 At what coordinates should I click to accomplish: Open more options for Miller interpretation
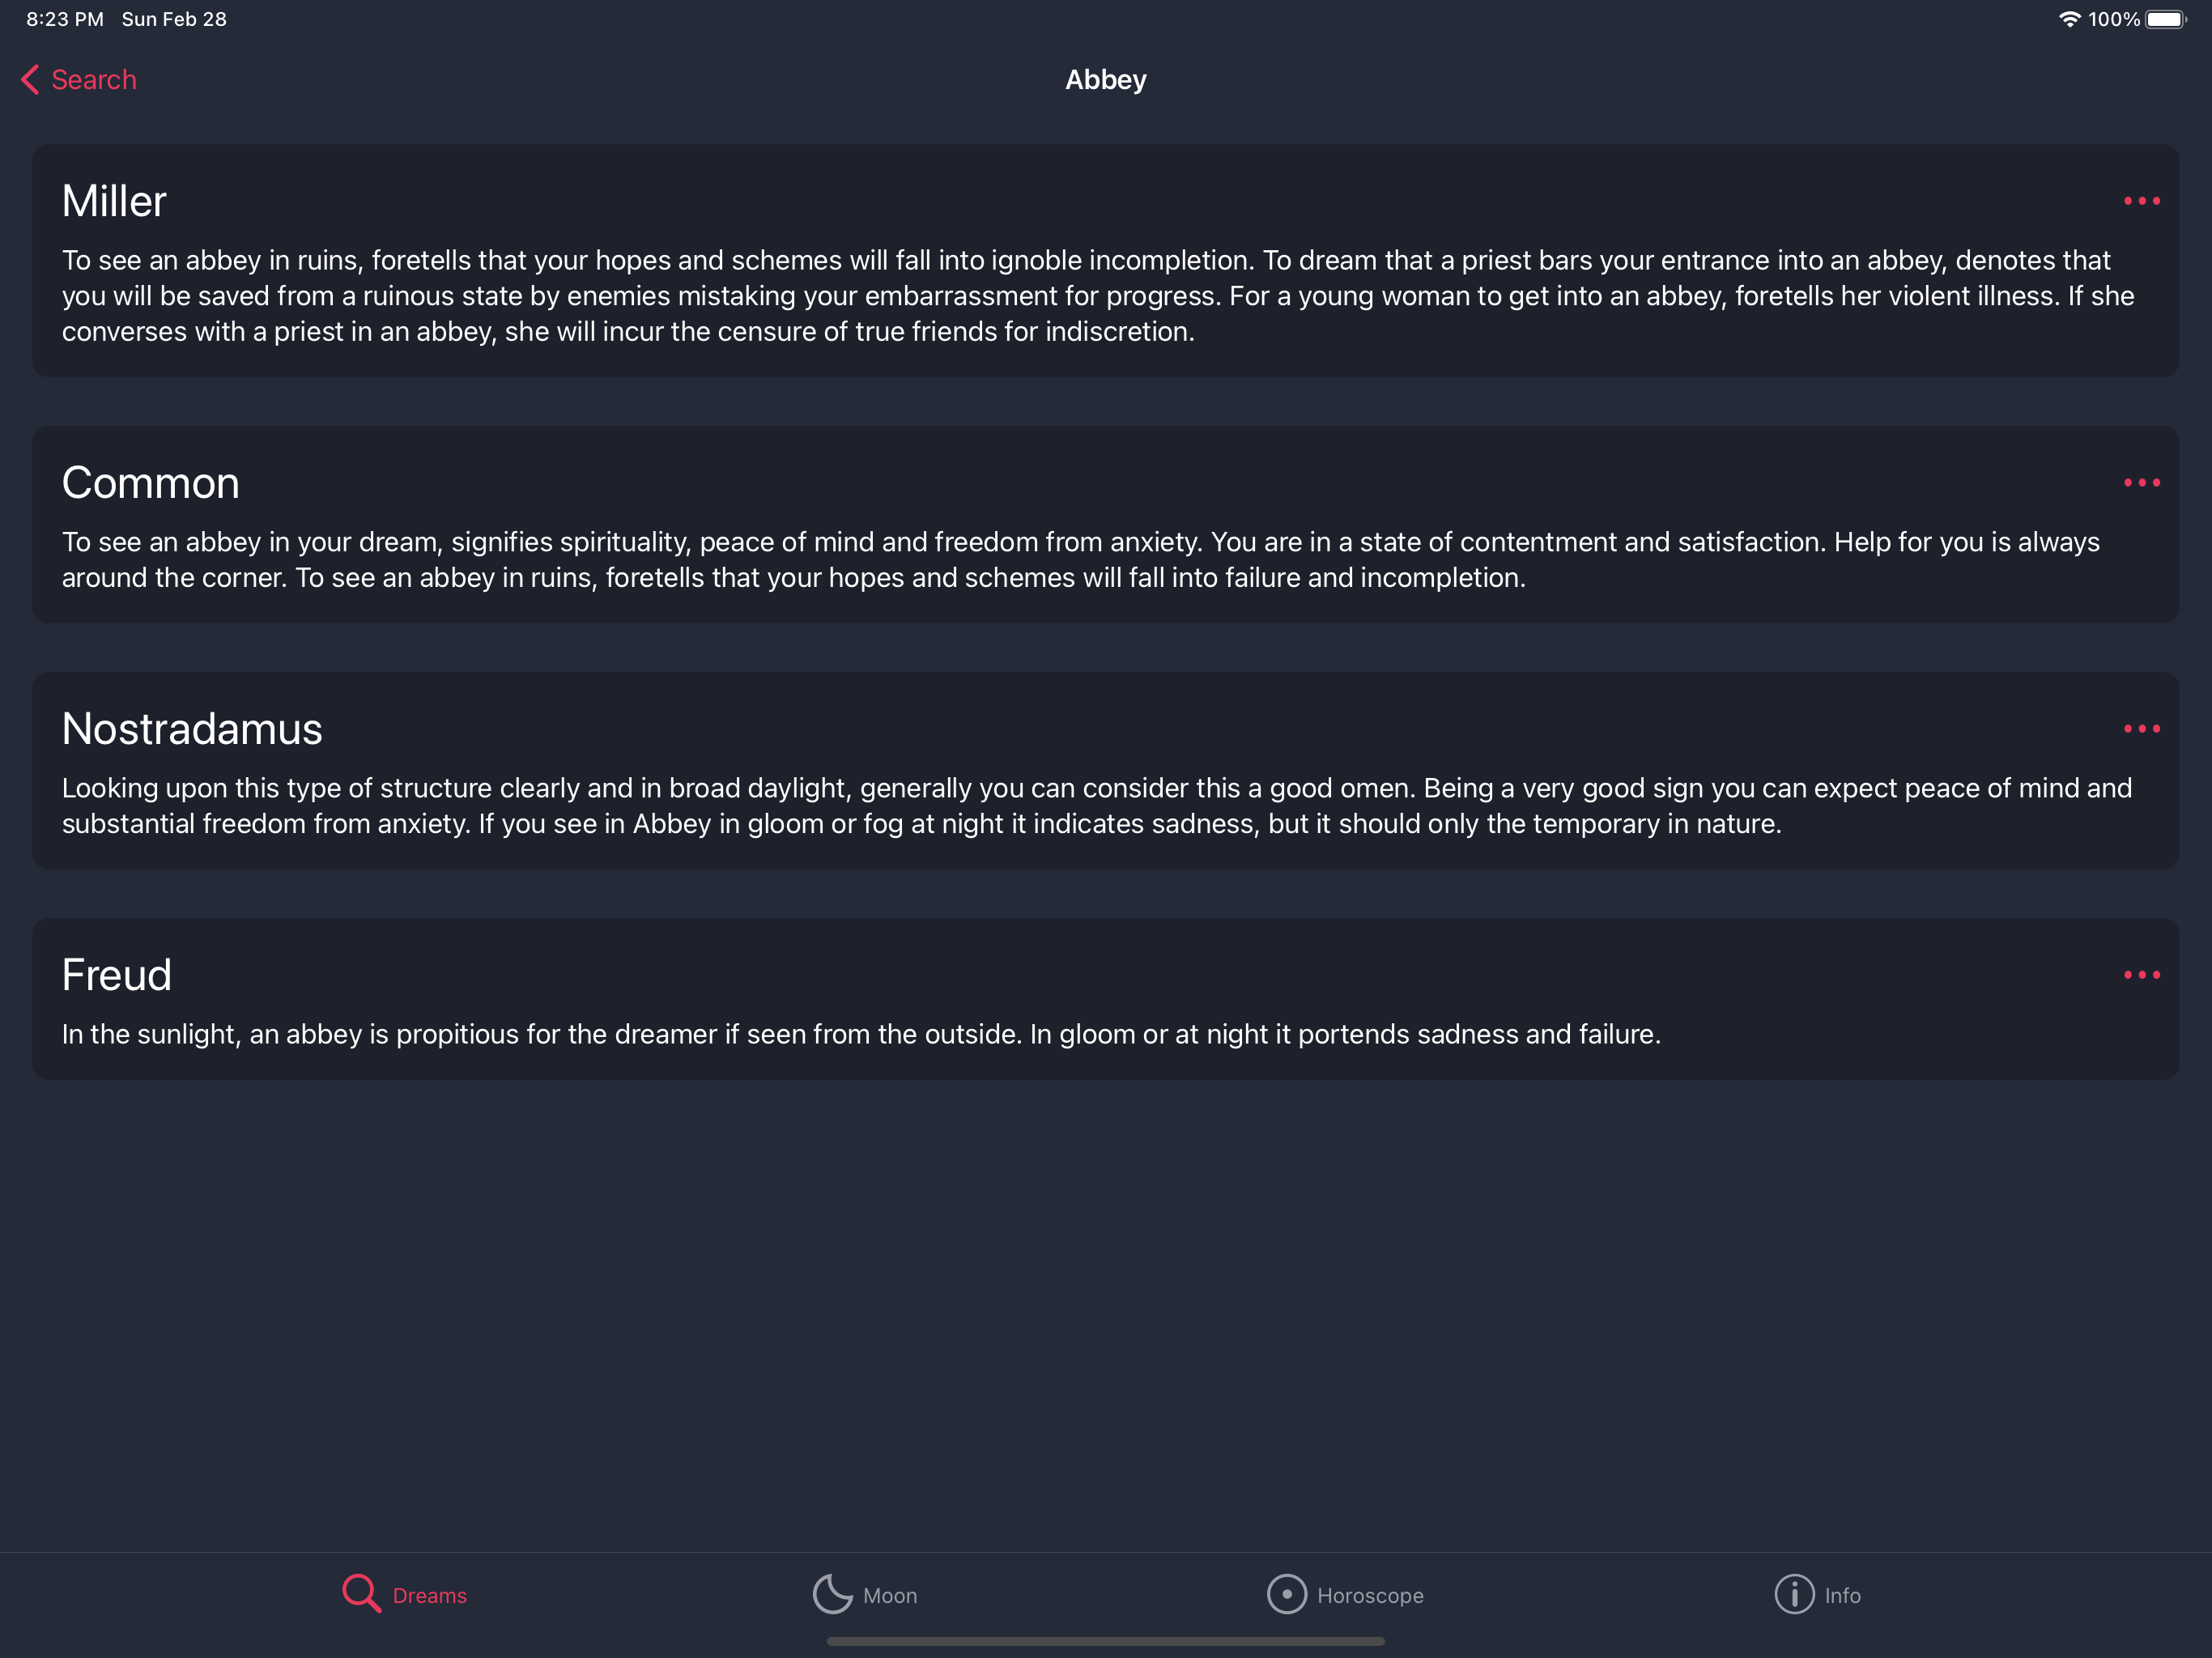(x=2141, y=201)
